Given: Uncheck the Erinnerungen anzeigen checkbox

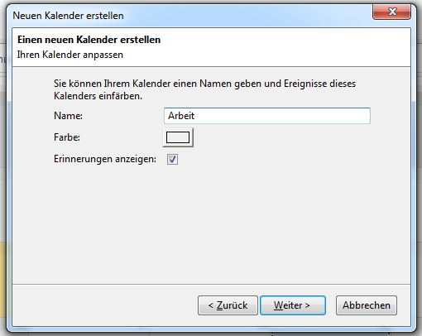Looking at the screenshot, I should pyautogui.click(x=172, y=159).
